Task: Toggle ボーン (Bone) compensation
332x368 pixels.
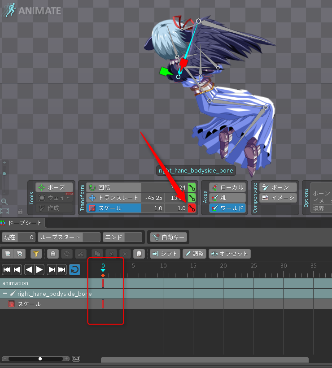Action: tap(278, 187)
